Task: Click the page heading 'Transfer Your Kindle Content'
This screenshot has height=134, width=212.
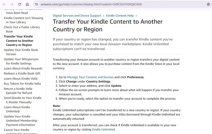Action: pyautogui.click(x=108, y=25)
